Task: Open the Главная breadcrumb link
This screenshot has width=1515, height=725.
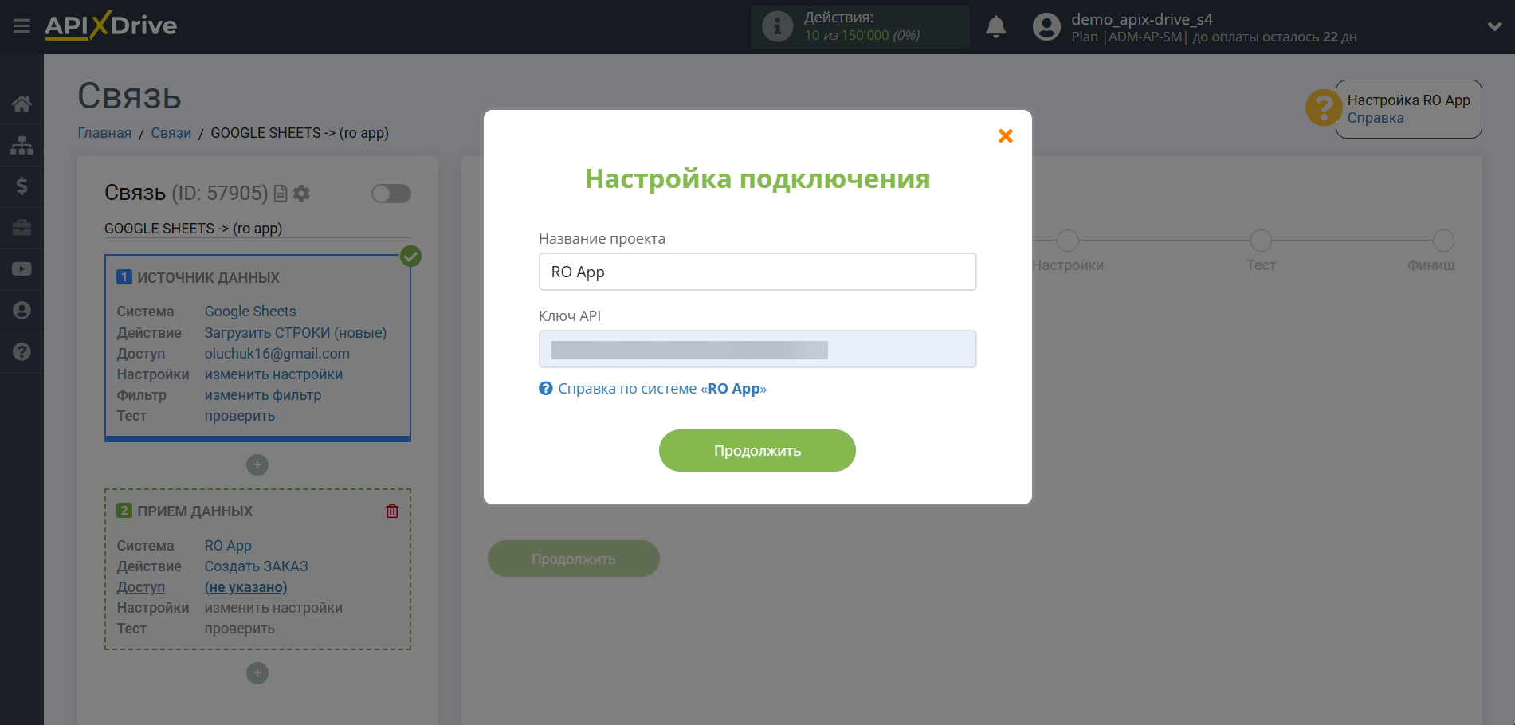Action: (104, 133)
